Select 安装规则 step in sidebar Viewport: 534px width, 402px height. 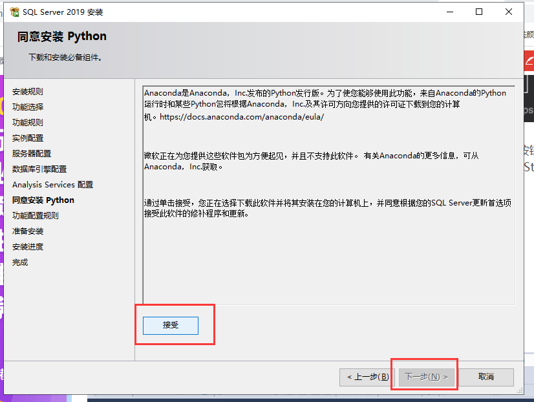click(x=28, y=92)
